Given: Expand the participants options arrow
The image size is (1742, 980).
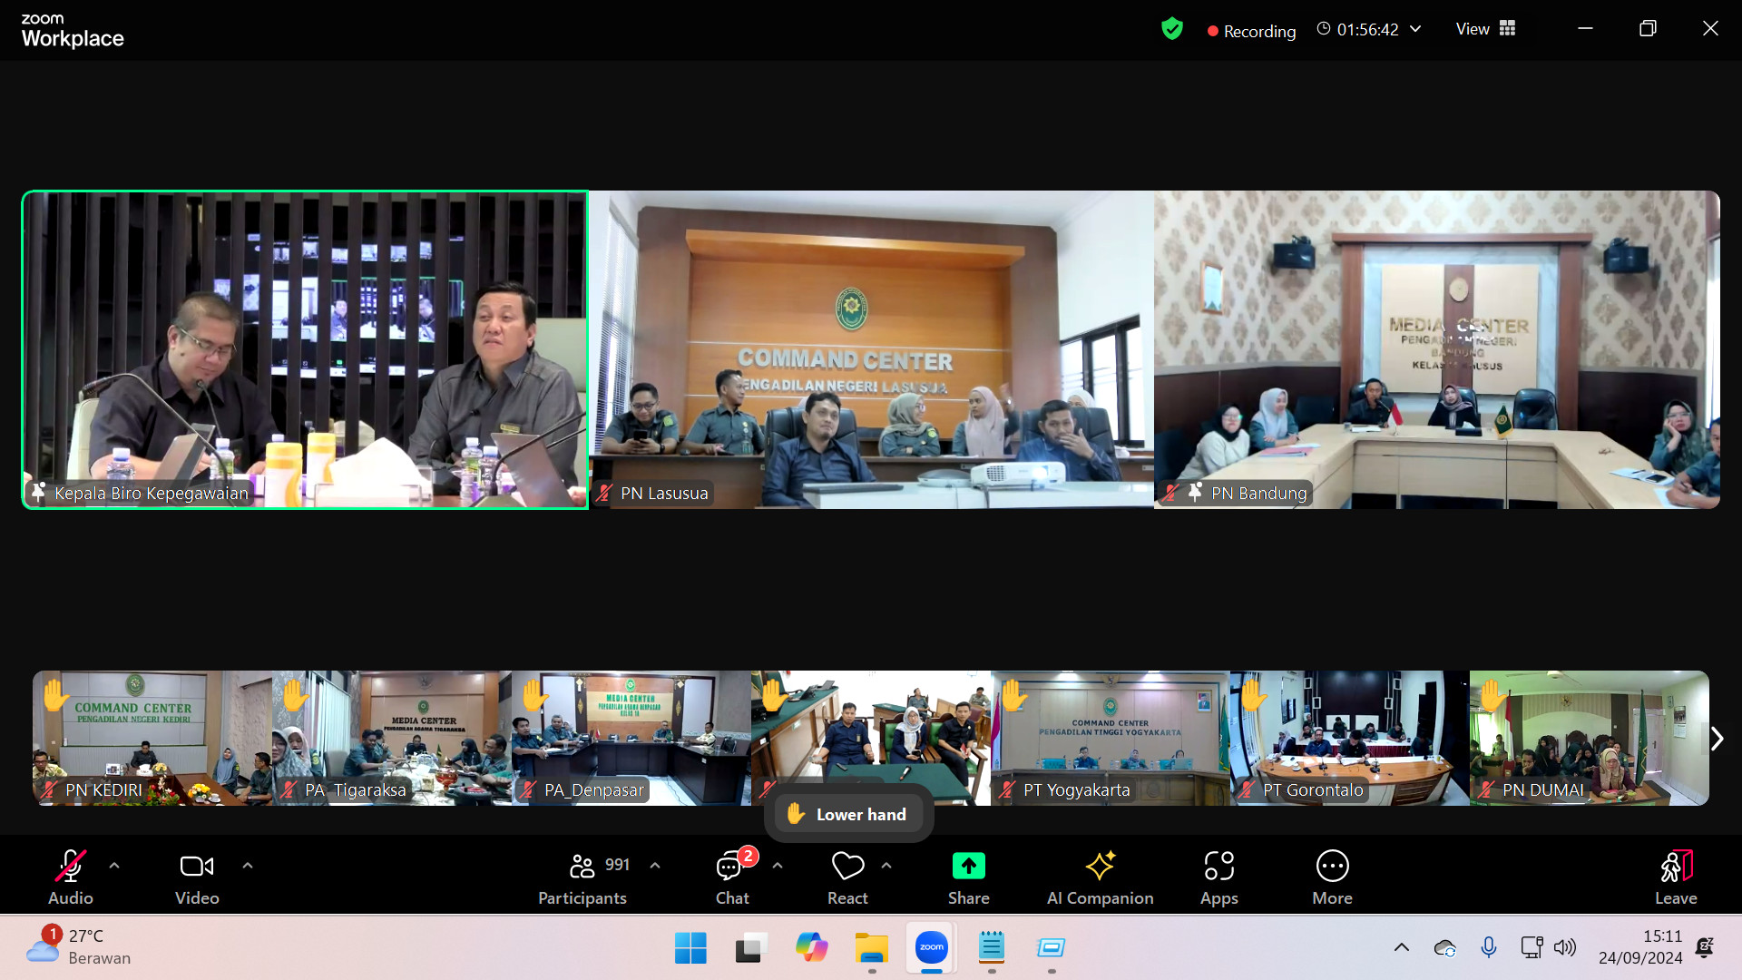Looking at the screenshot, I should (x=655, y=866).
